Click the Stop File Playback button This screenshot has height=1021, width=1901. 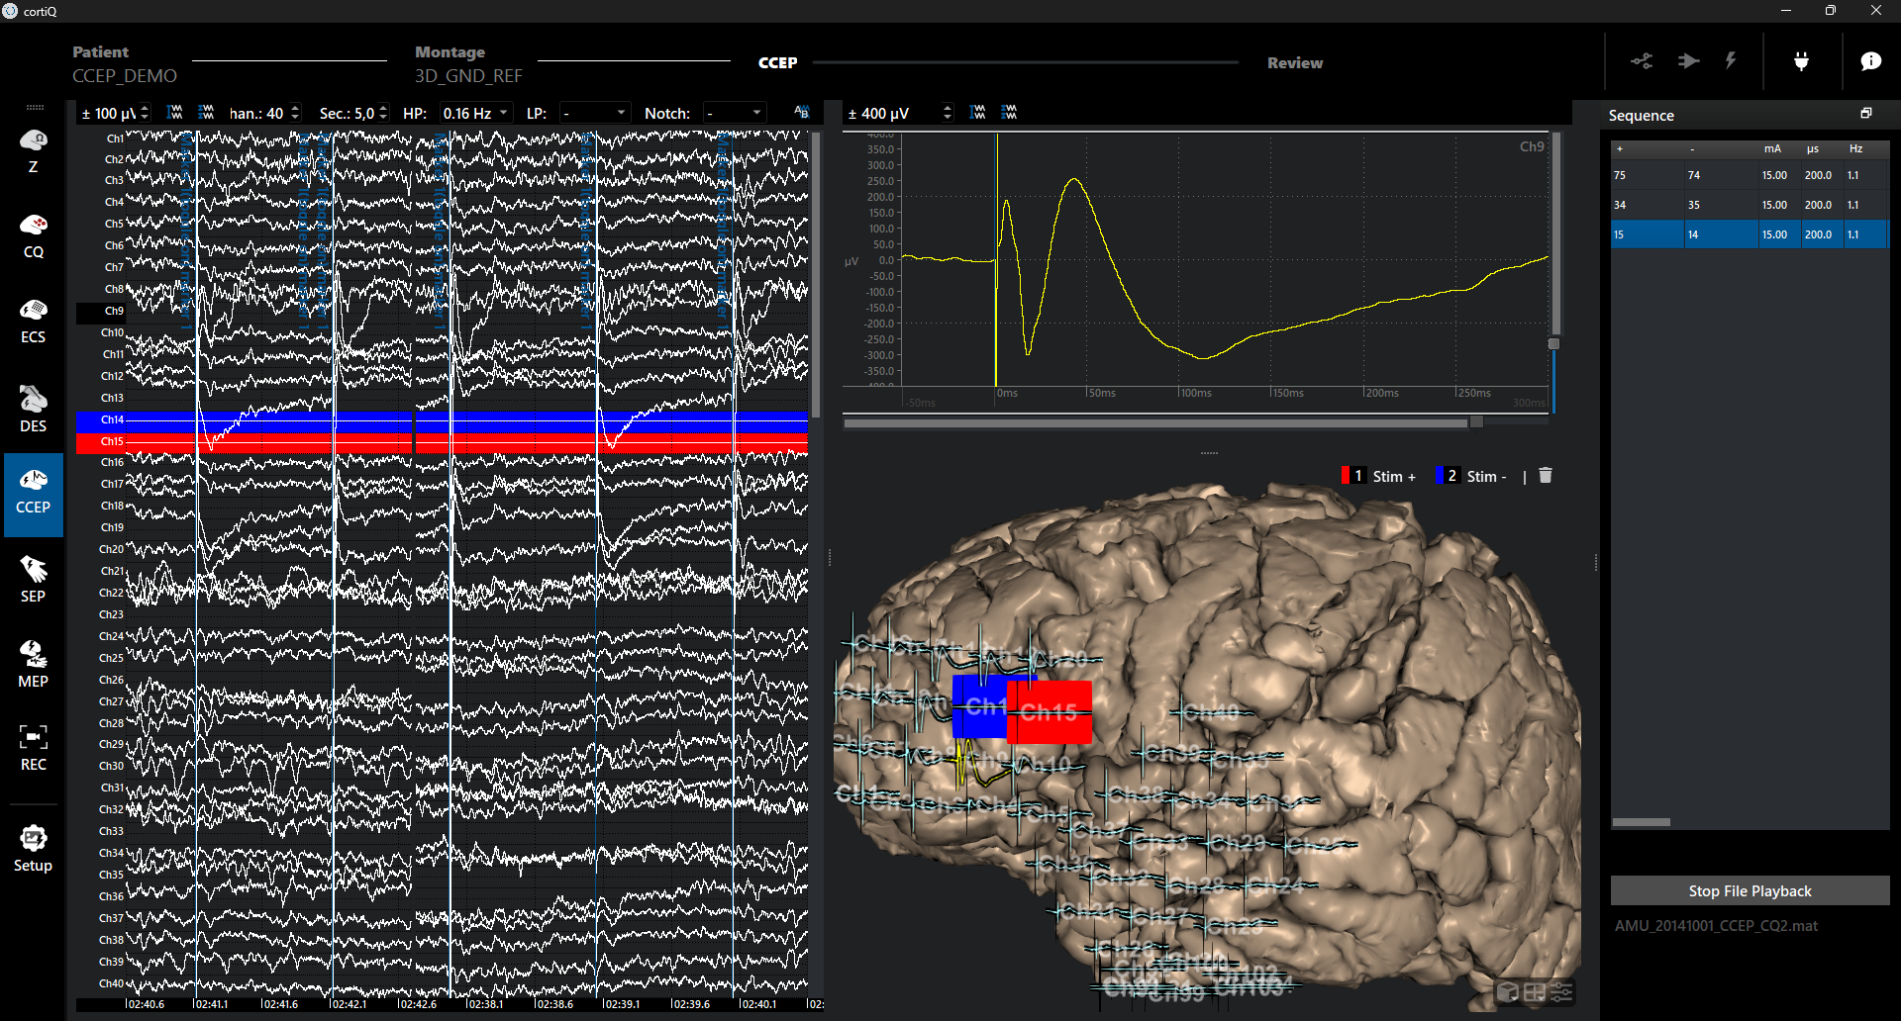click(1749, 890)
